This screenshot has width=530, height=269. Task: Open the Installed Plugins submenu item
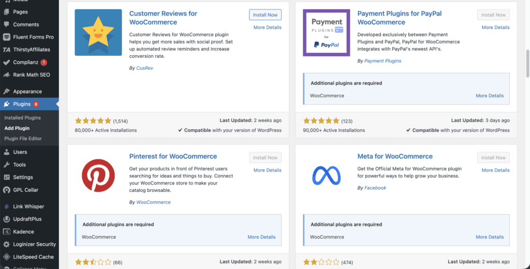tap(22, 117)
